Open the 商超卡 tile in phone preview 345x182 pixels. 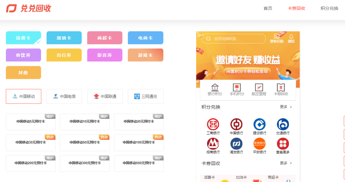click(x=280, y=178)
